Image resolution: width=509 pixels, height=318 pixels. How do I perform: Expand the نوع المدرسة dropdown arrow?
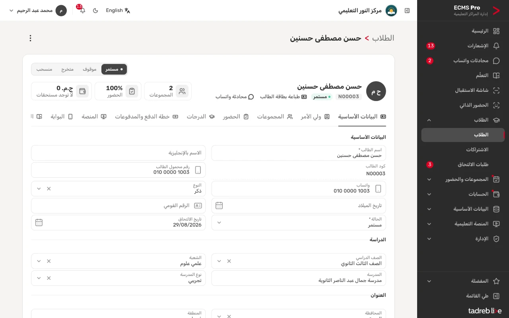point(39,278)
